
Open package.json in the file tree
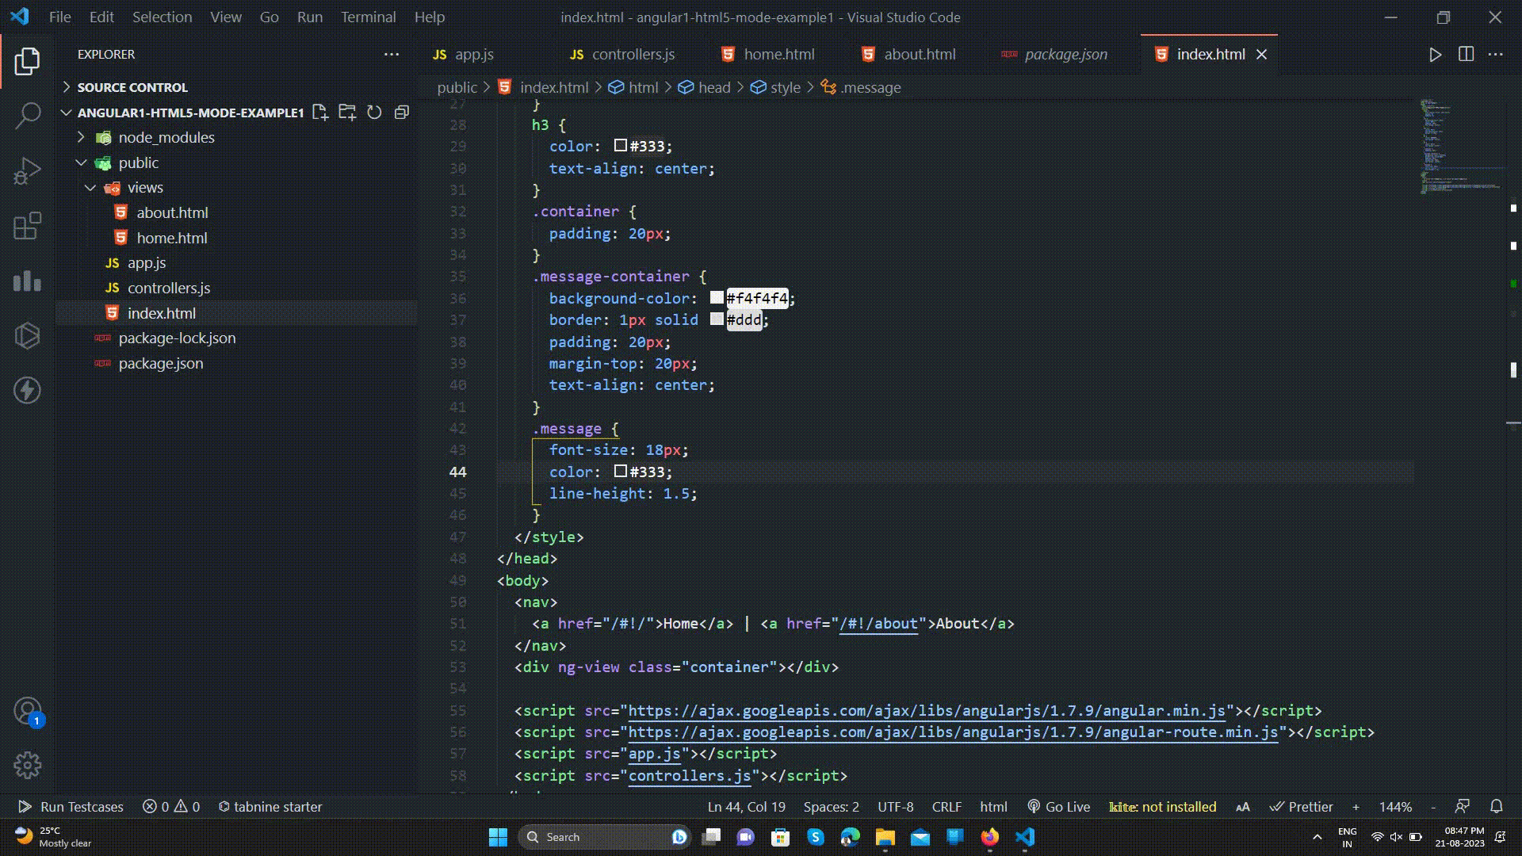click(161, 364)
